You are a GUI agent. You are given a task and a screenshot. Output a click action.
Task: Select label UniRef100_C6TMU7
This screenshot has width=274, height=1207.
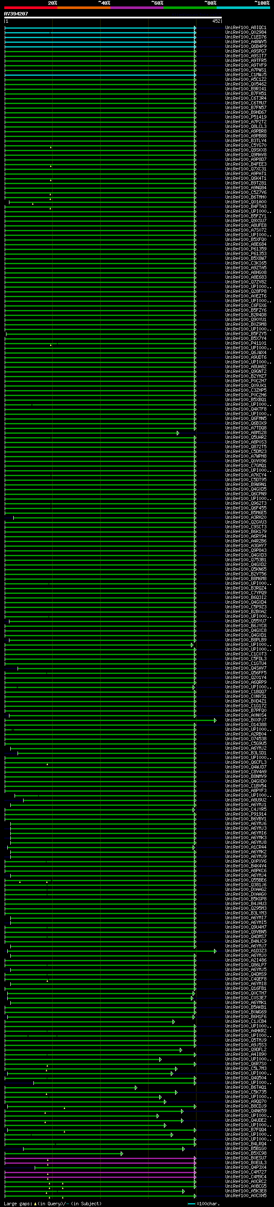click(x=246, y=103)
